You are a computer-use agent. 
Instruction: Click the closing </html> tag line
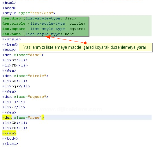point(10,144)
